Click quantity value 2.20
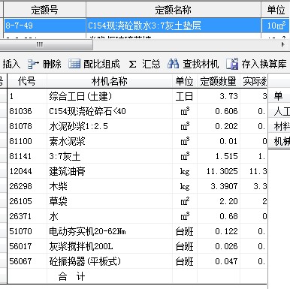This screenshot has height=289, width=290. tap(228, 201)
